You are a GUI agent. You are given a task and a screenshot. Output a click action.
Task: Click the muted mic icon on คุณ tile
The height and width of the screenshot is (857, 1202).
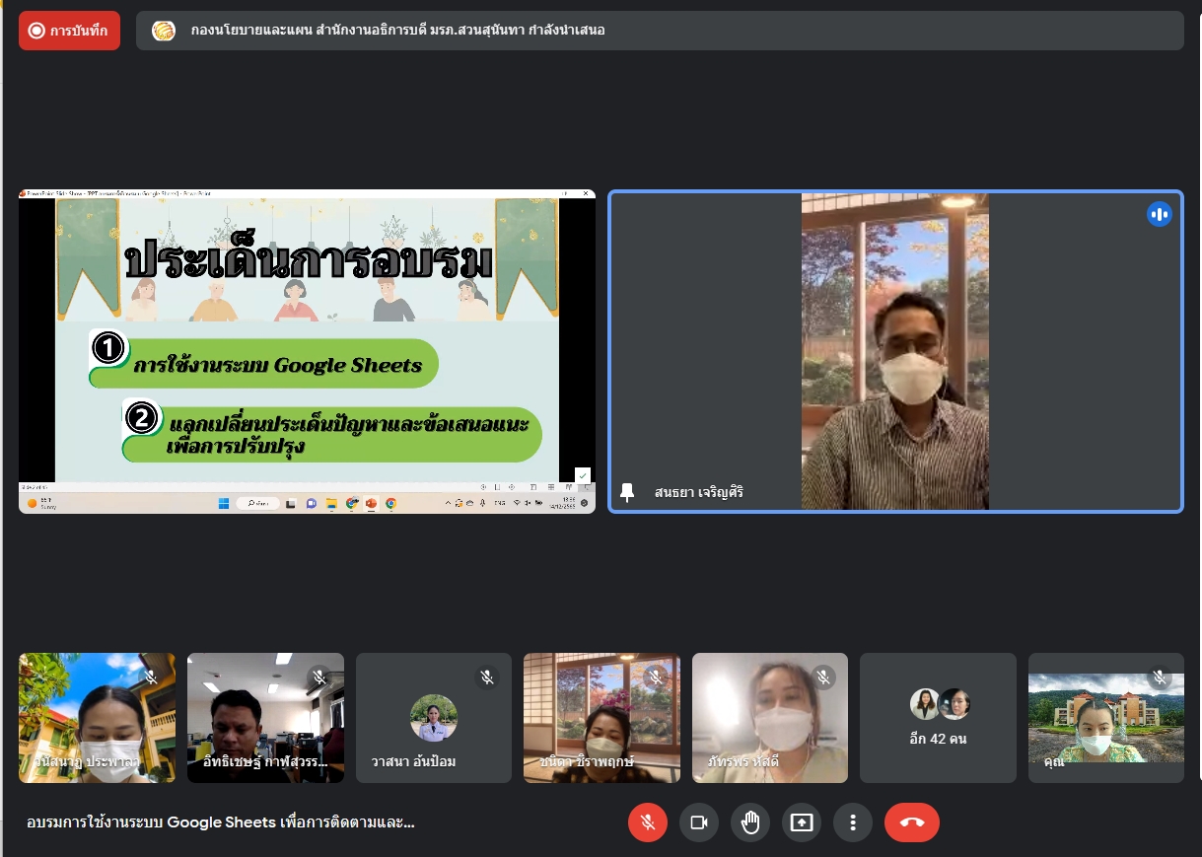[x=1160, y=678]
